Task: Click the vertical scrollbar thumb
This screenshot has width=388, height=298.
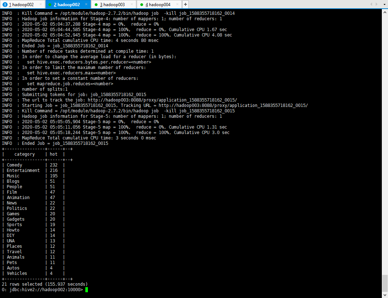Action: (385, 283)
